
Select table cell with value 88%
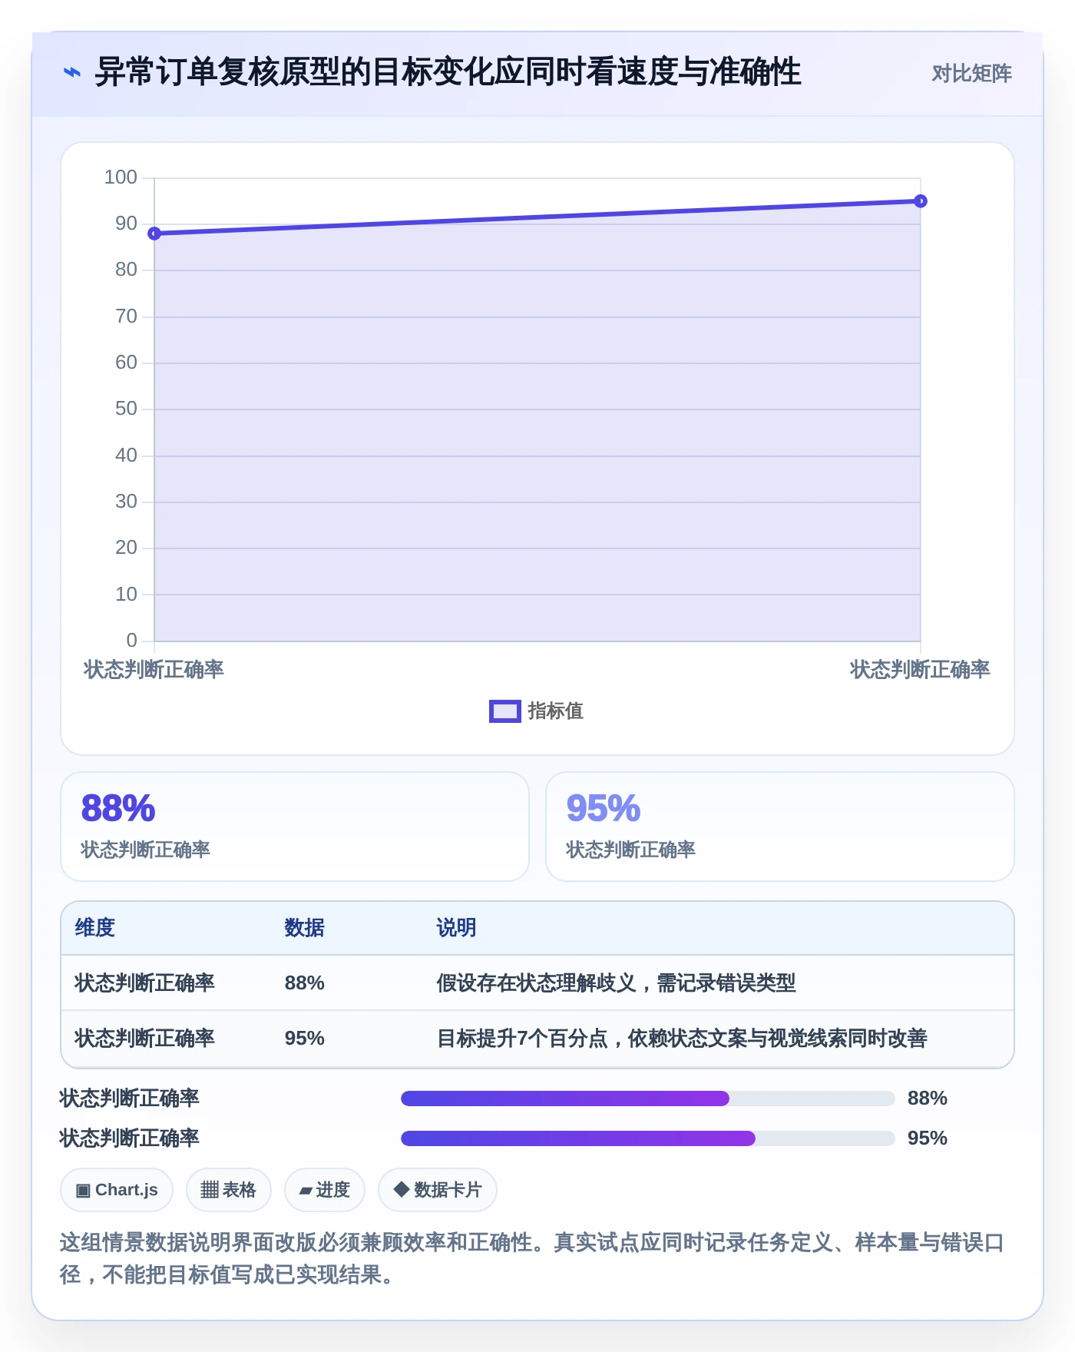click(304, 983)
